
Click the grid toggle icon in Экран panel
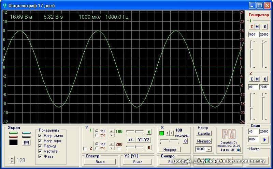[26, 143]
